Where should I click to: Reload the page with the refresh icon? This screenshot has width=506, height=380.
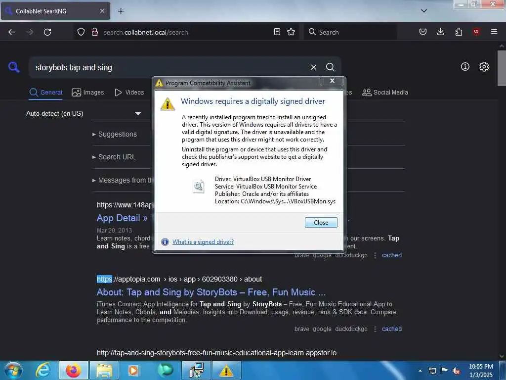tap(47, 32)
